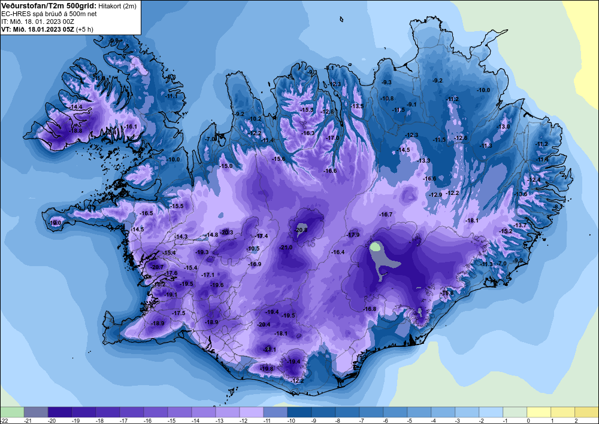Click the -19.6 temperature label
Viewport: 599px width, 424px height.
217,285
